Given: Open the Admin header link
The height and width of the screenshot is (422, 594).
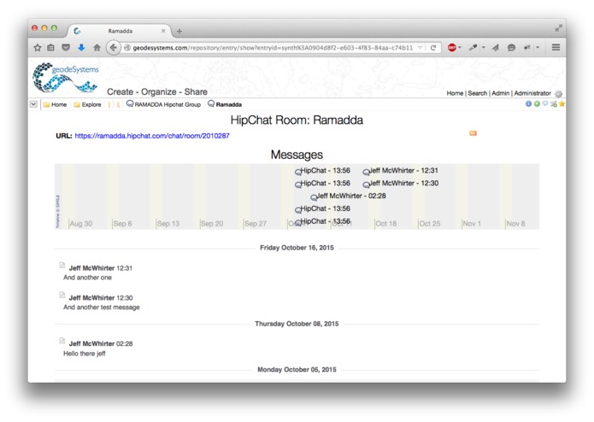Looking at the screenshot, I should coord(501,93).
